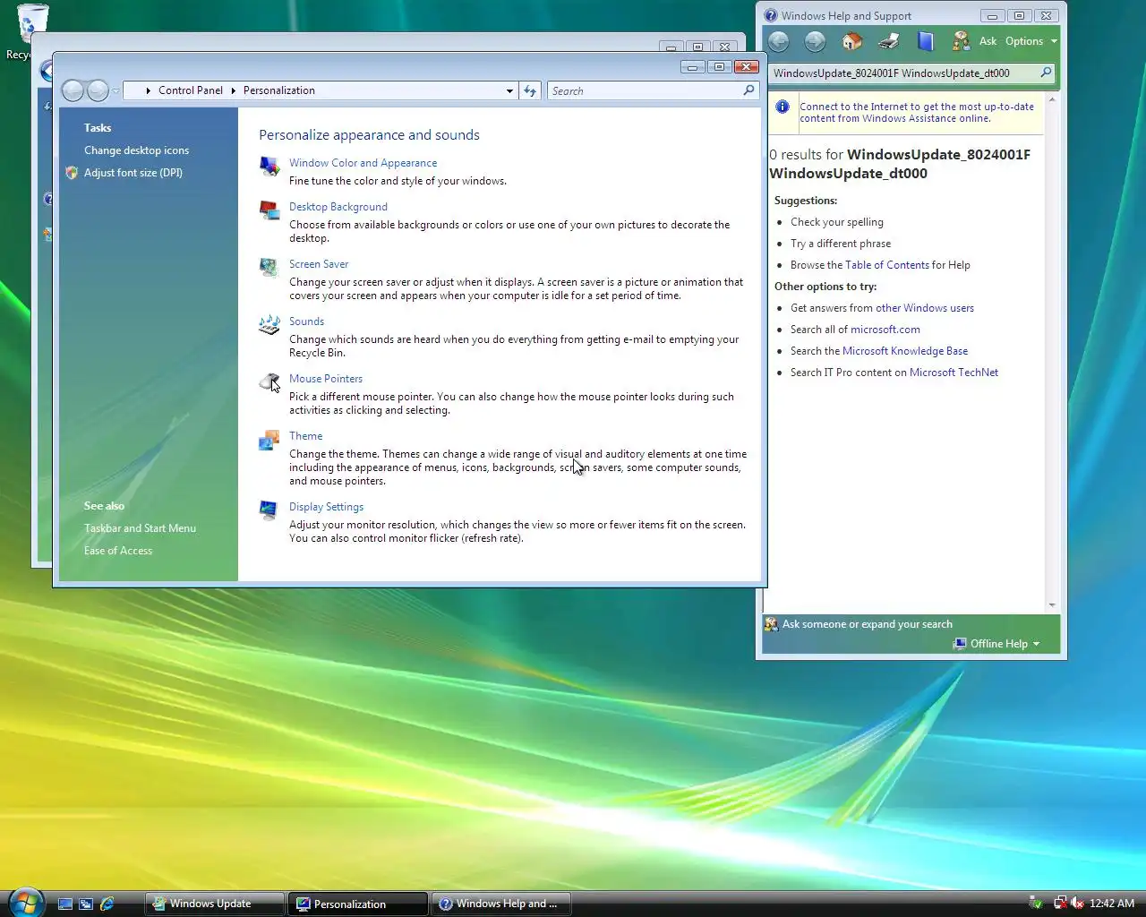1146x917 pixels.
Task: Launch Internet Explorer from Quick Launch
Action: point(107,904)
